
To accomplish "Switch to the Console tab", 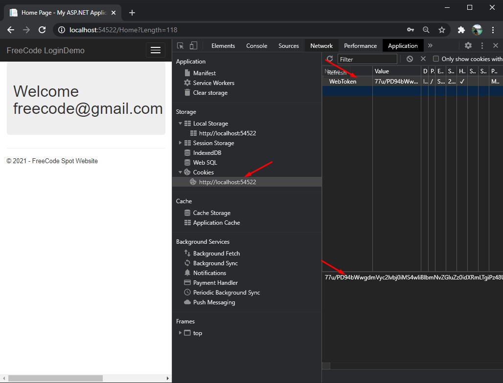I will (x=256, y=46).
